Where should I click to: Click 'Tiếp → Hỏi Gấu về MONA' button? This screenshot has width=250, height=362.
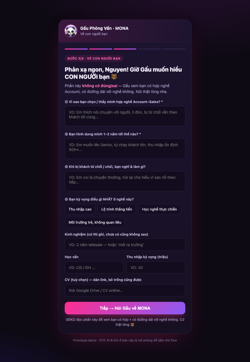point(125,308)
